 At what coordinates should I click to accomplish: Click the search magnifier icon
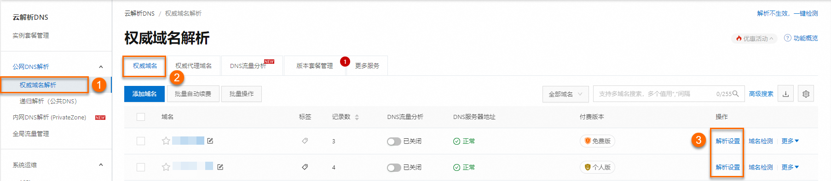[x=736, y=94]
